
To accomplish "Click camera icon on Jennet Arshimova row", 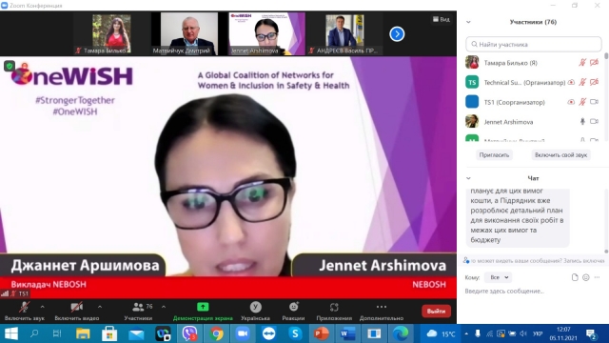I will click(594, 122).
